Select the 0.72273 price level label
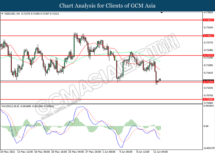215x153 pixels. tap(209, 55)
